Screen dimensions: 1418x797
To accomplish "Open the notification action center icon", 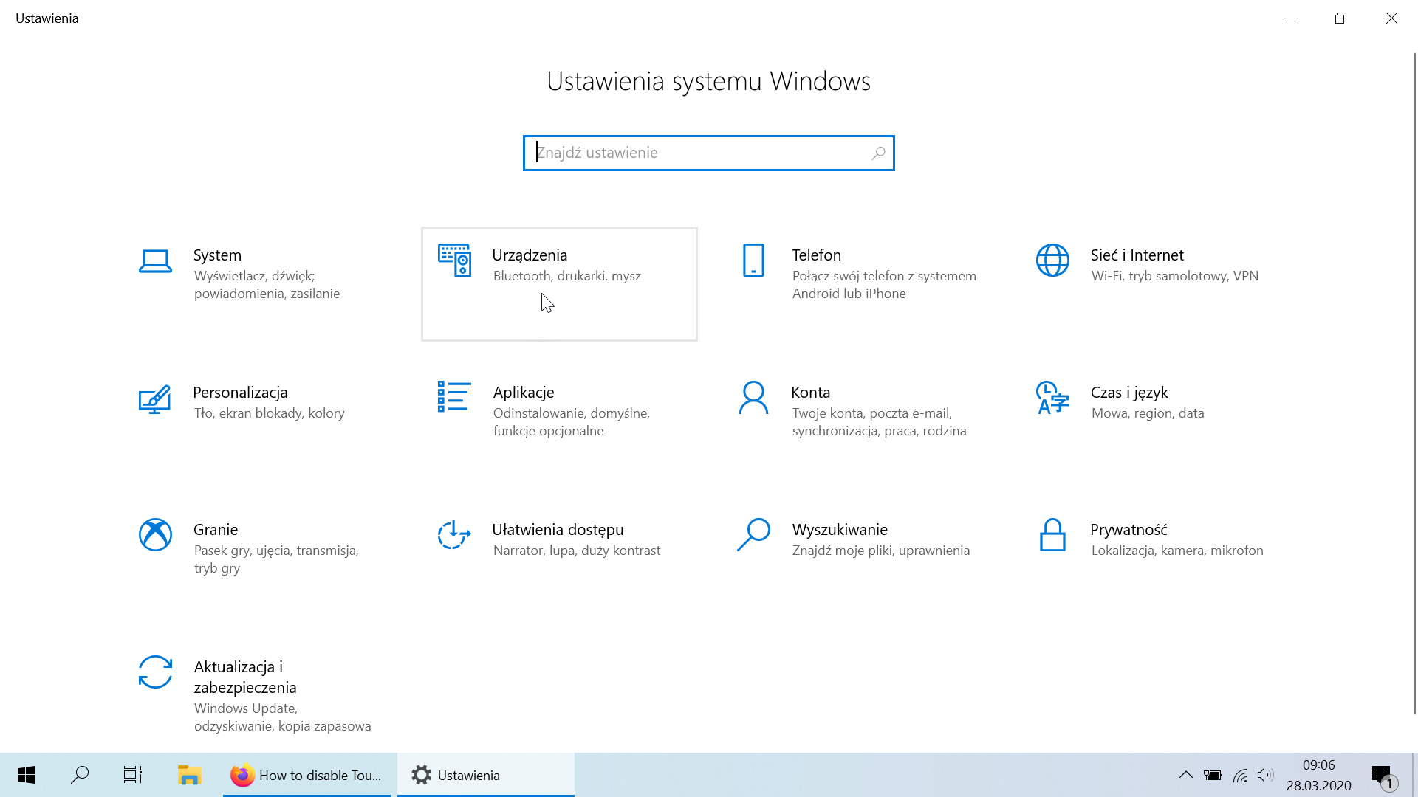I will pos(1382,775).
